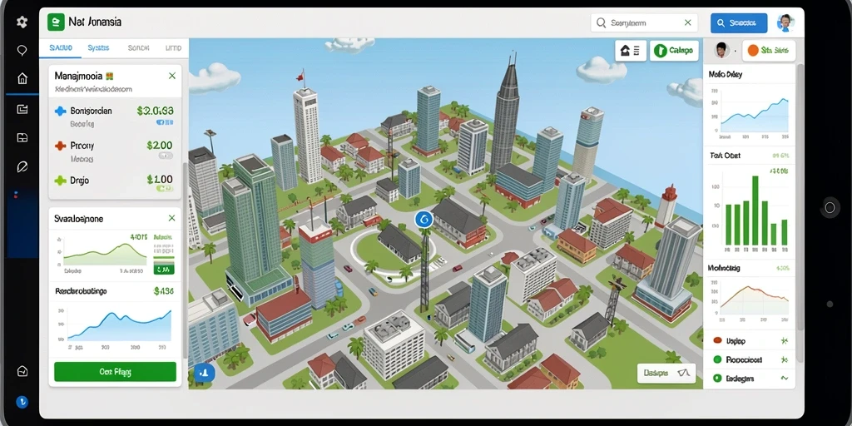Screen dimensions: 852x426
Task: Toggle the switch under the Bonisorcian price
Action: click(165, 123)
